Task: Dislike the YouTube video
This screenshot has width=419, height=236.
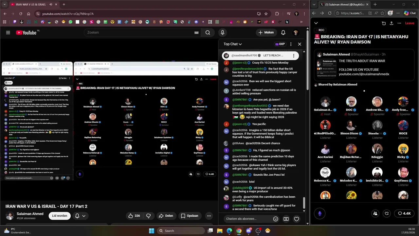Action: click(x=149, y=216)
